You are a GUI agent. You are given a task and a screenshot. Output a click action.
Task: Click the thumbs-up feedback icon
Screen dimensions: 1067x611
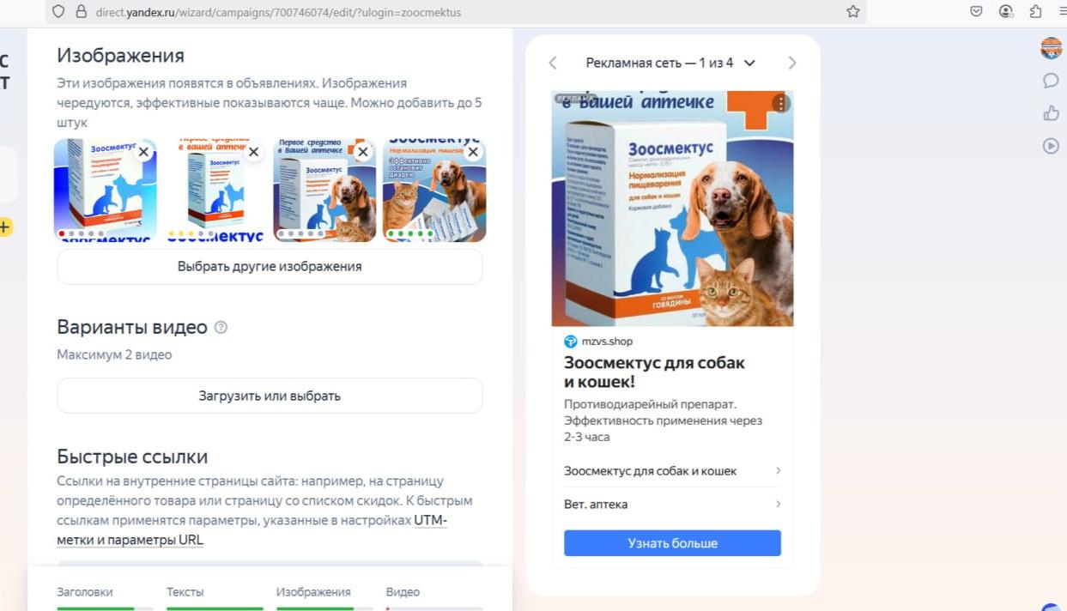coord(1051,113)
